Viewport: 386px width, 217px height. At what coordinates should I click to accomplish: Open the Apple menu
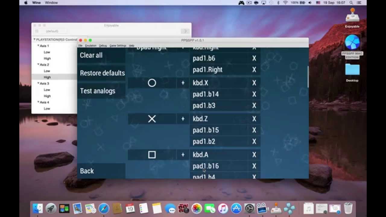coord(26,3)
